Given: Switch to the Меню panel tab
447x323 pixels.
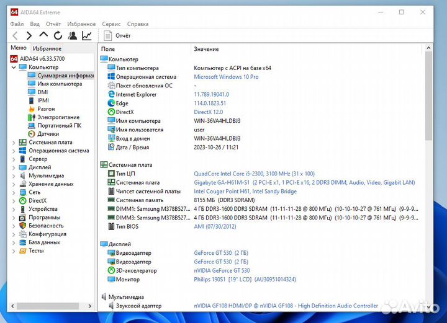Looking at the screenshot, I should pyautogui.click(x=19, y=48).
